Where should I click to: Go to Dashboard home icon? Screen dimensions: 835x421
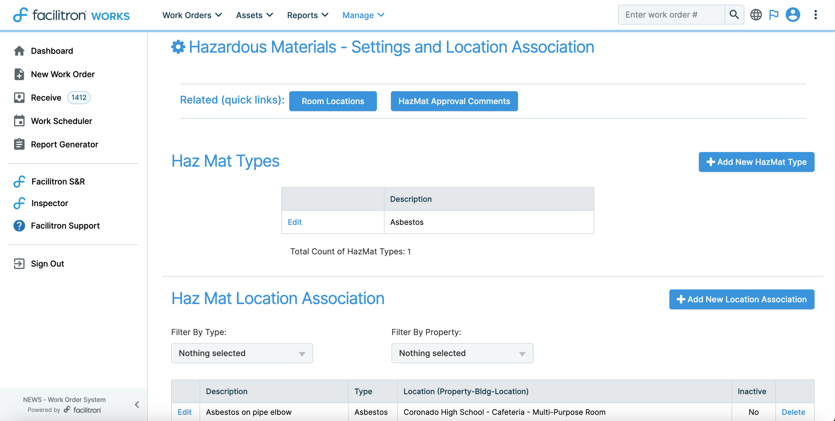tap(19, 51)
